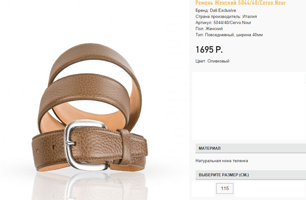Click the Натуральная кожа теленка material text

tap(222, 161)
